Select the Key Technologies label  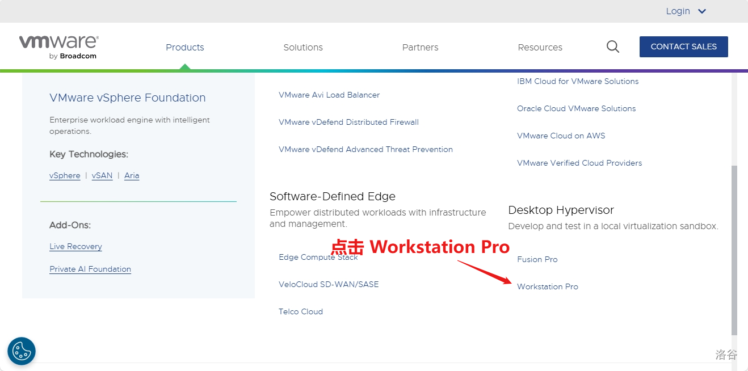tap(89, 154)
